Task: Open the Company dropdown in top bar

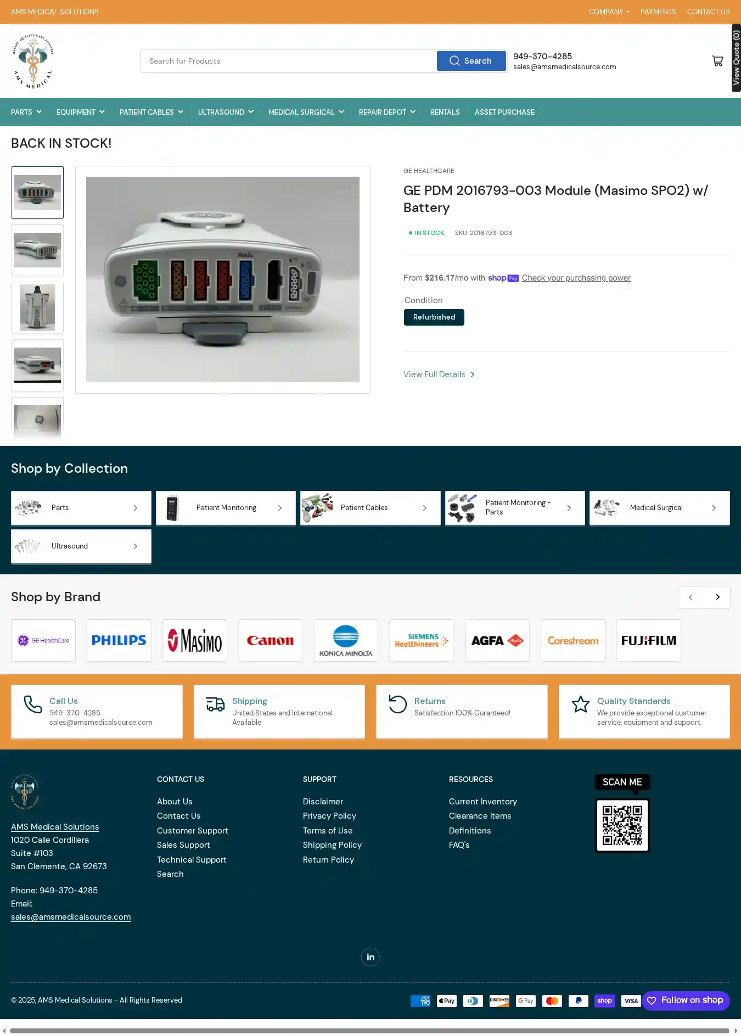Action: coord(609,12)
